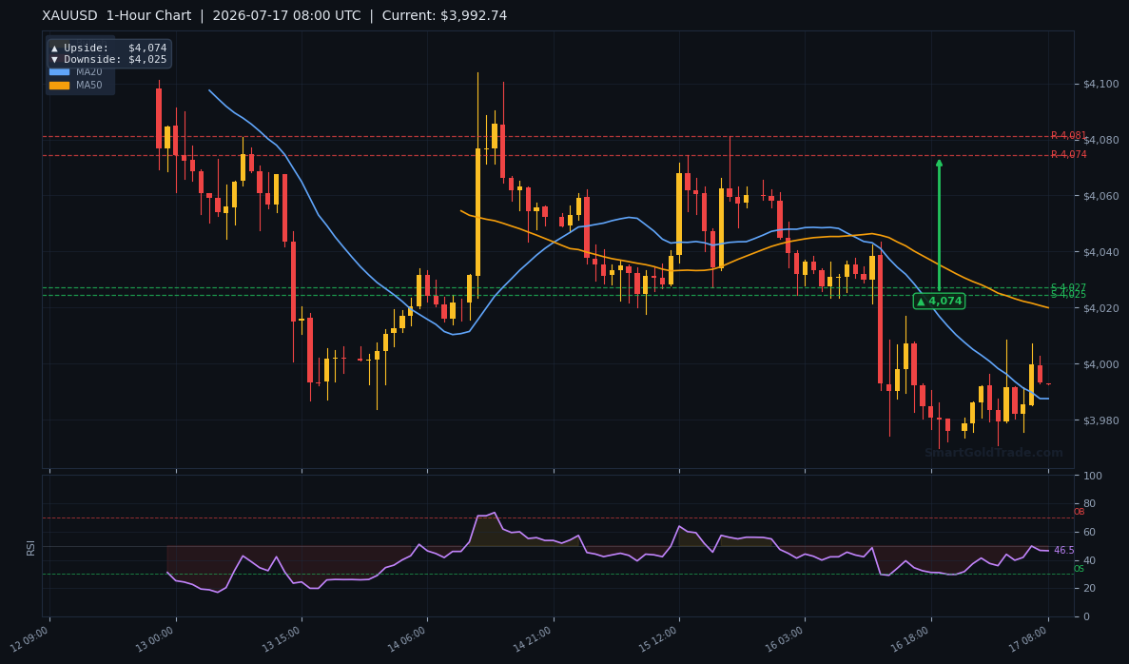Click the blue MA20 legend swatch

pyautogui.click(x=59, y=72)
